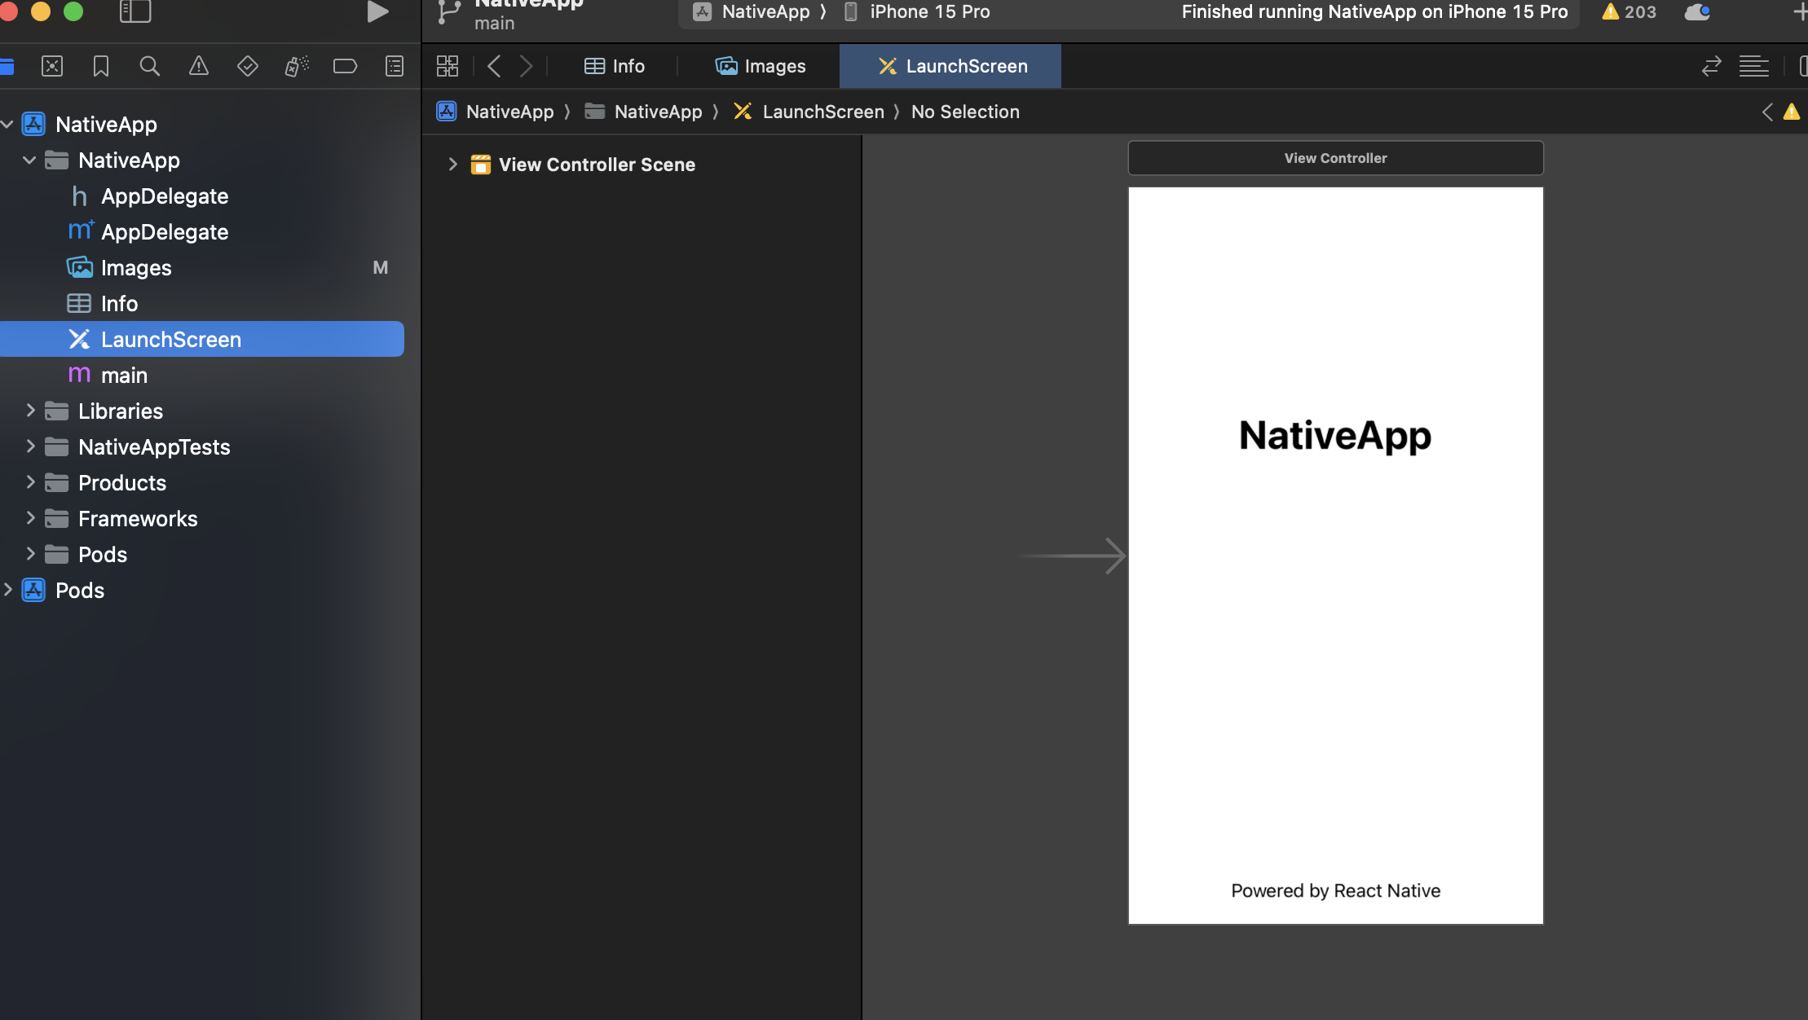Go back in editor history
Screen dimensions: 1808x1020
(494, 66)
